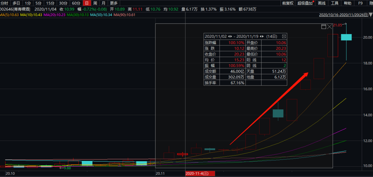Open the 画线 drawing tools
Viewport: 373px width, 177px height.
click(322, 3)
